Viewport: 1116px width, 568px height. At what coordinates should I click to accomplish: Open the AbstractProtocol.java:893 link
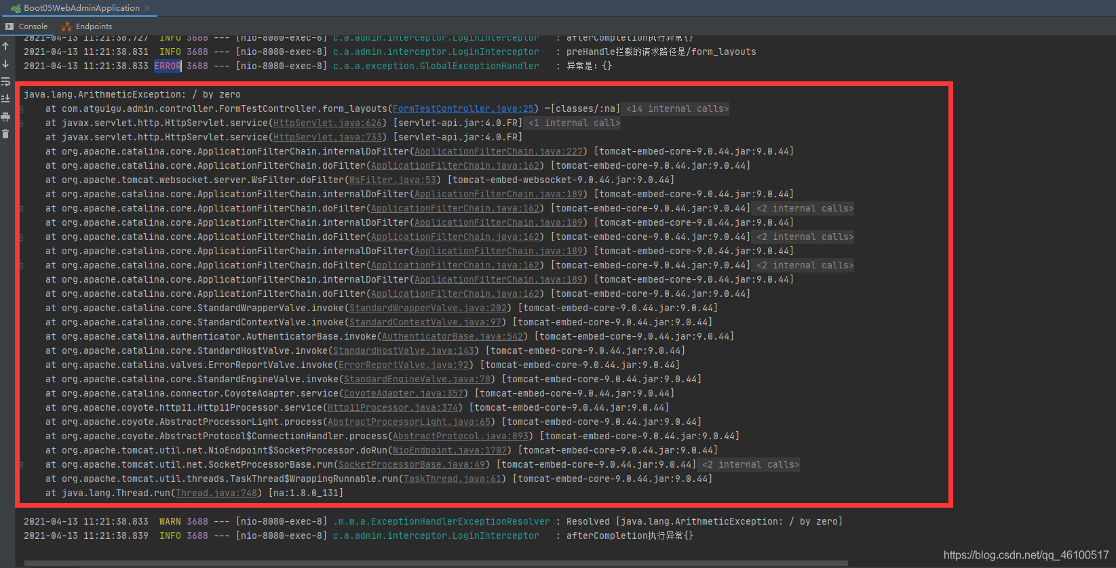point(461,436)
